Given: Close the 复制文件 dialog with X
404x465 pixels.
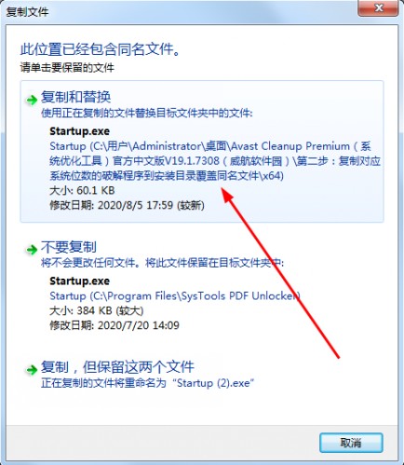Looking at the screenshot, I should click(x=378, y=8).
